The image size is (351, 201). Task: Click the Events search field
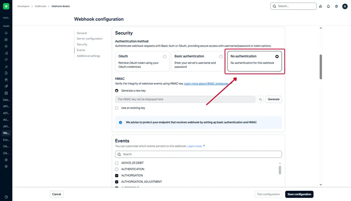point(198,154)
